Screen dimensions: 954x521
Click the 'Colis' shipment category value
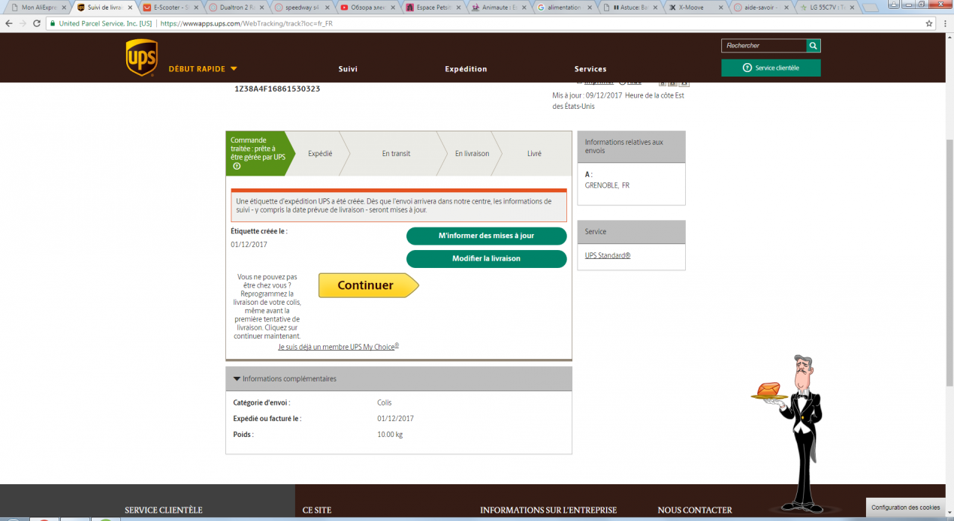[385, 403]
